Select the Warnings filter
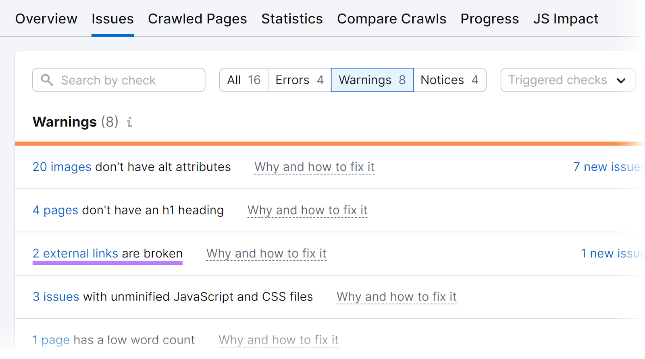Image resolution: width=645 pixels, height=359 pixels. tap(371, 80)
